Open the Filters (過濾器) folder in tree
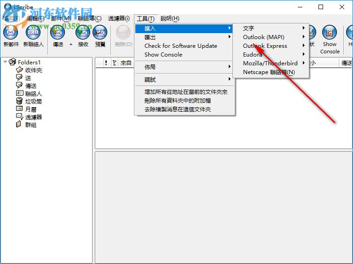353x264 pixels. tap(34, 117)
